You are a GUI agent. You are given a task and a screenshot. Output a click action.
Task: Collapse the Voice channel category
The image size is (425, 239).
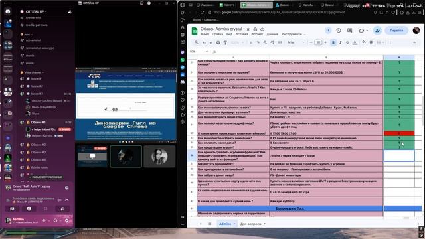click(x=33, y=72)
